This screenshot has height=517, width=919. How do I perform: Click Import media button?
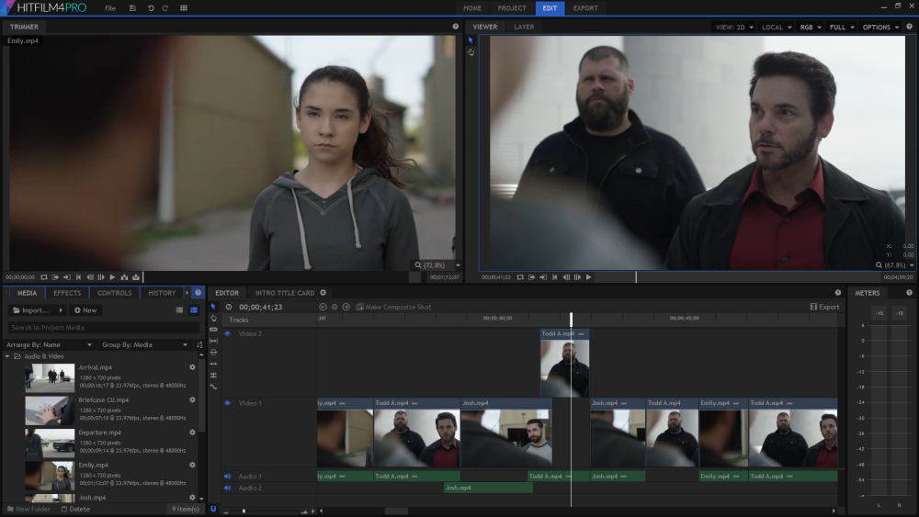[x=31, y=310]
